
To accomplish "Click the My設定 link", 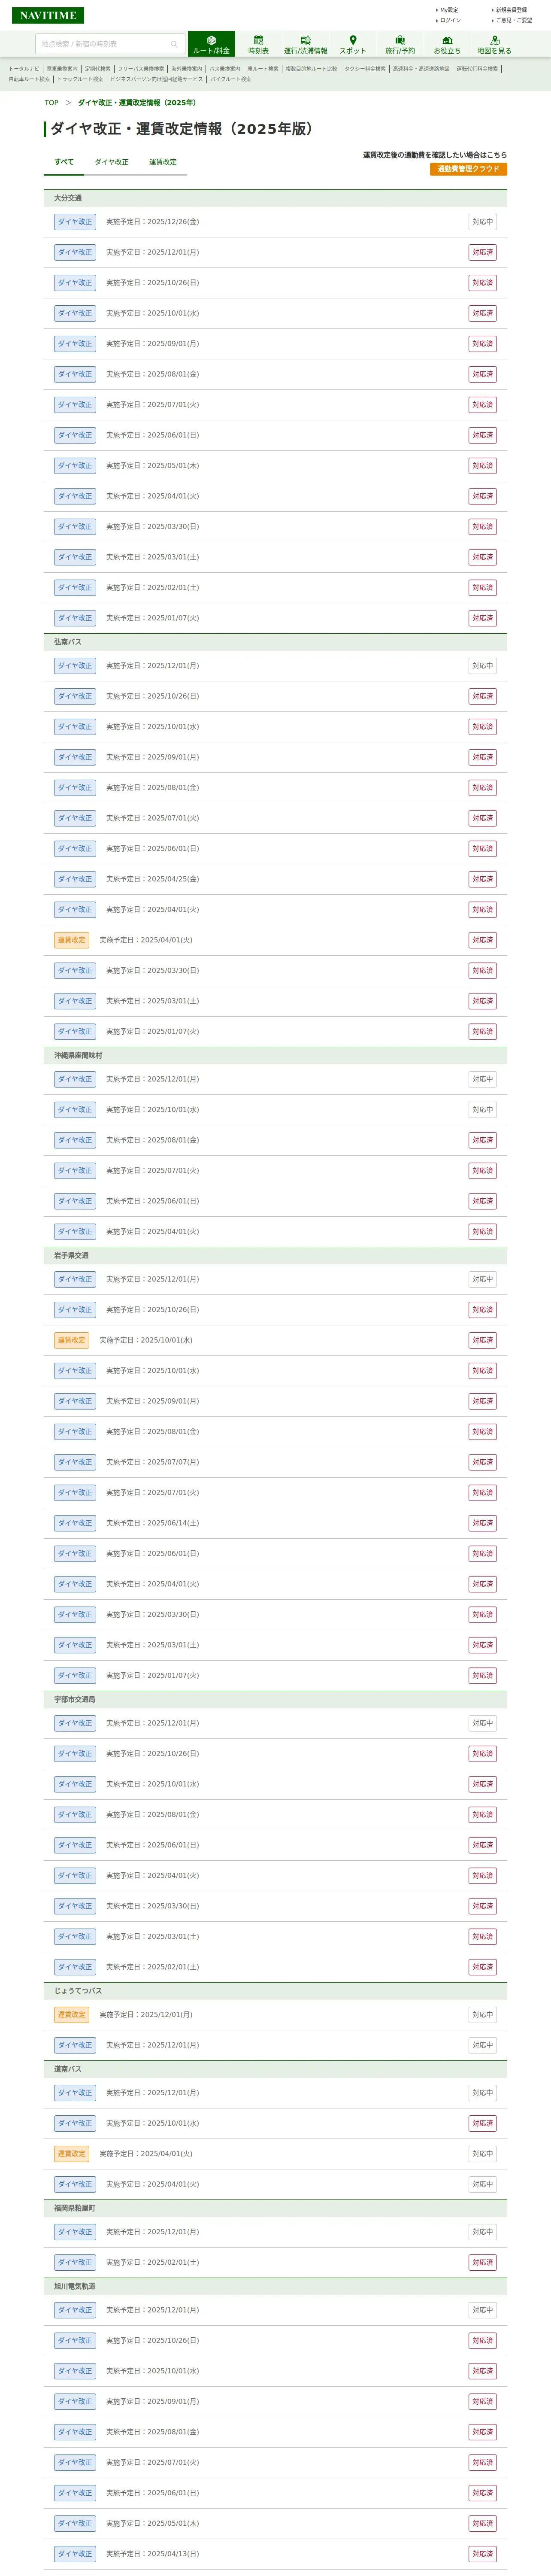I will (448, 10).
